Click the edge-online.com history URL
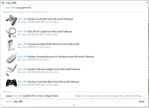149x108 pixels. (x=109, y=96)
